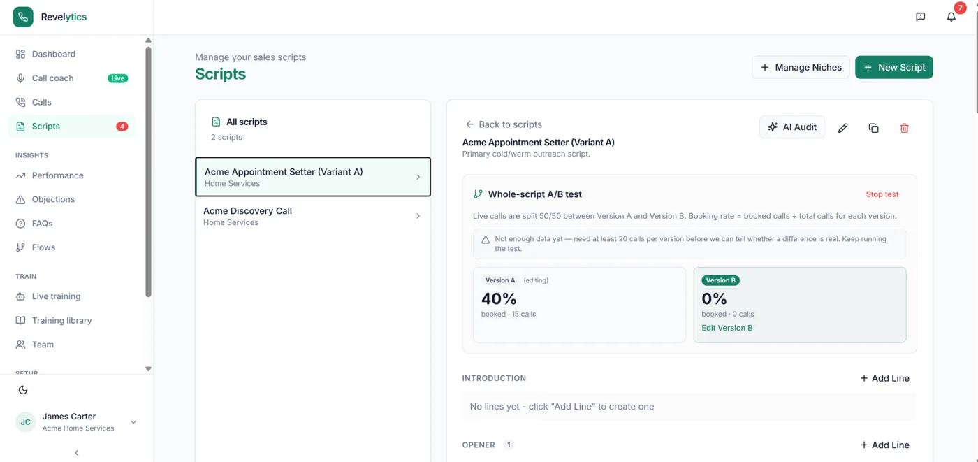The height and width of the screenshot is (462, 978).
Task: Click the Live badge on Call coach
Action: coord(118,78)
